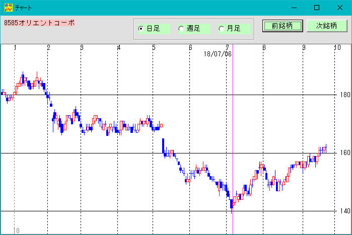Click the month 10 axis label
Image resolution: width=352 pixels, height=235 pixels.
[x=337, y=47]
